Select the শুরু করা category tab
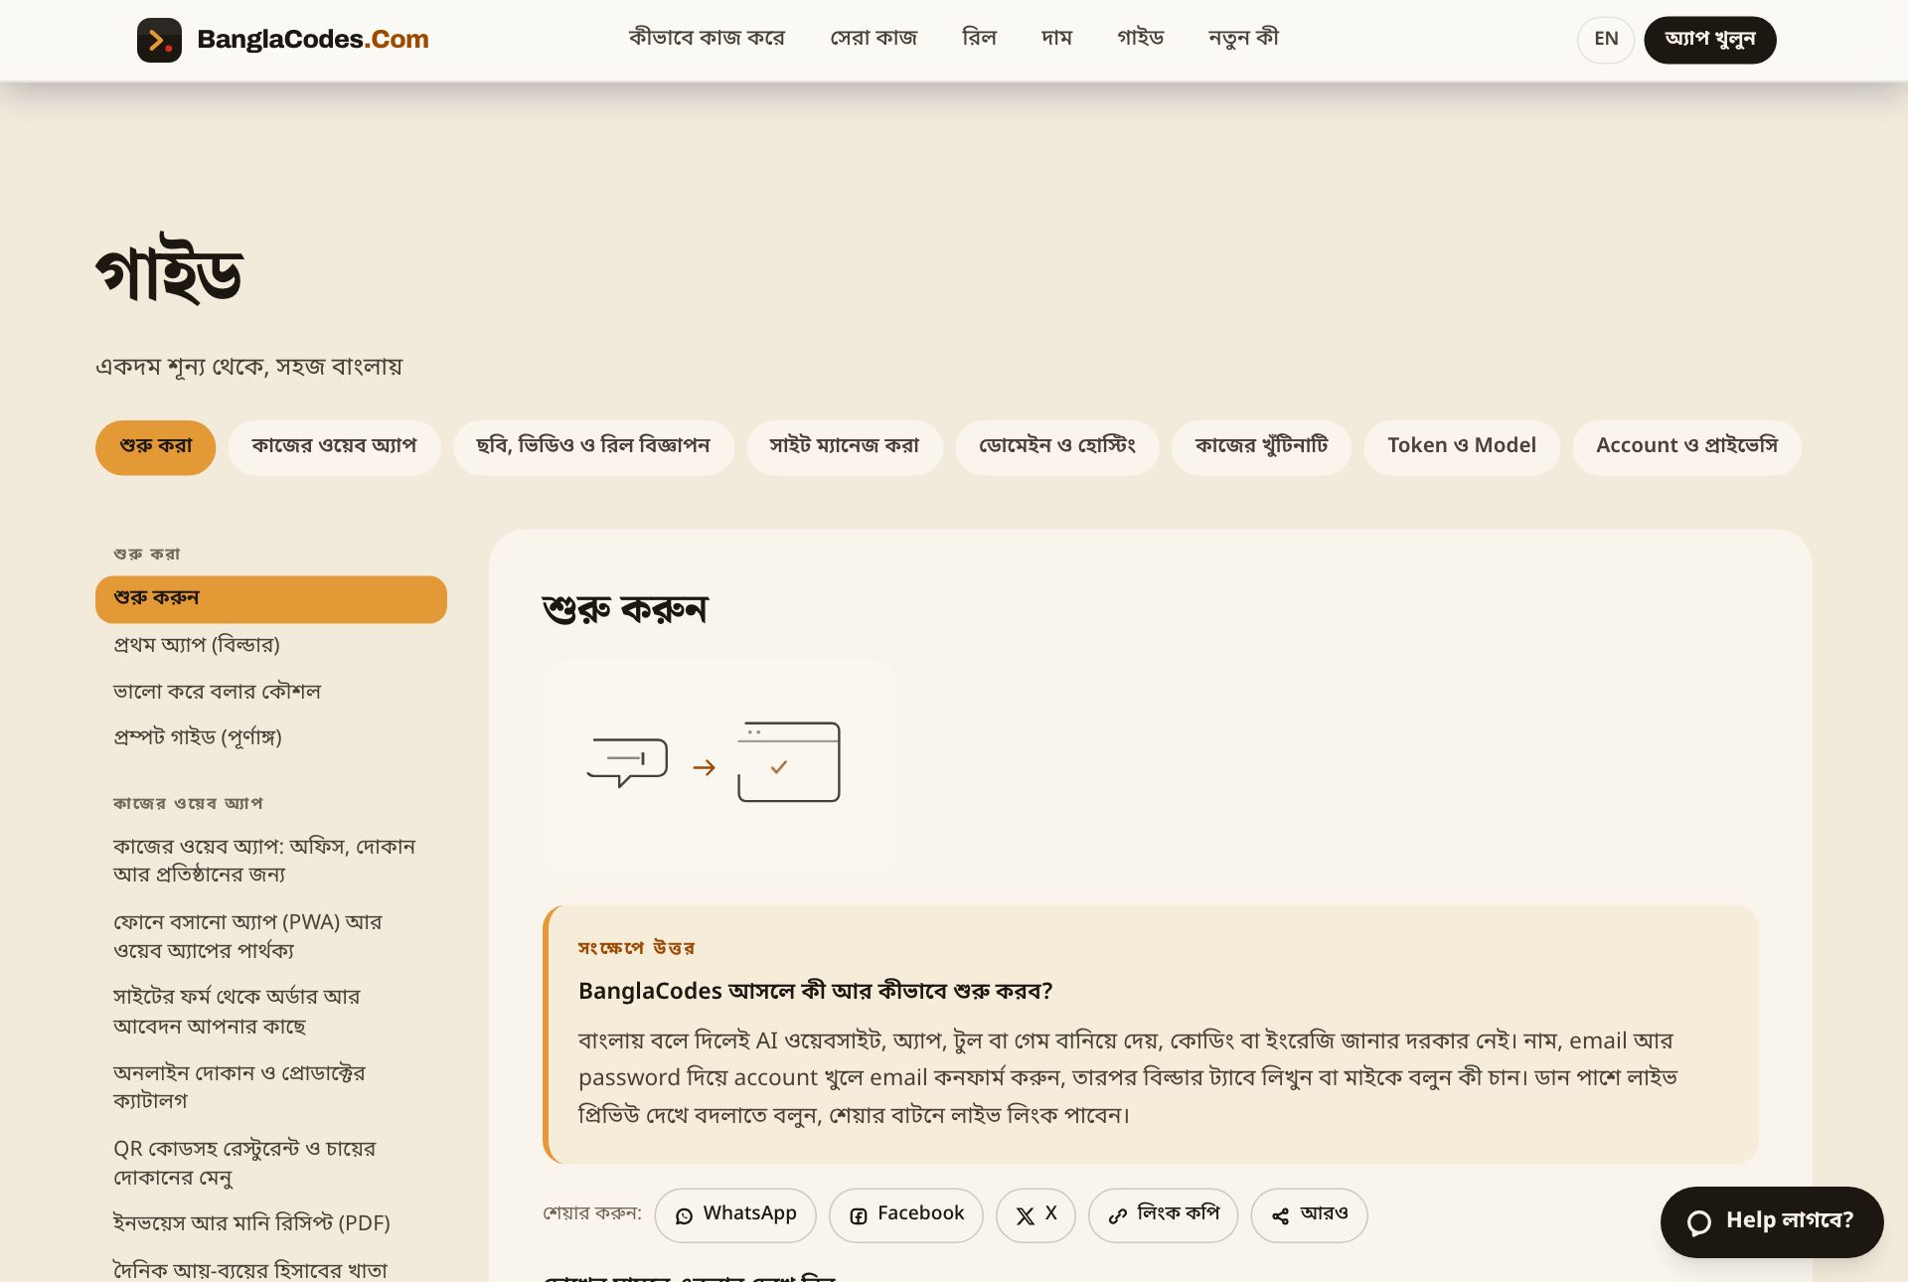Image resolution: width=1908 pixels, height=1282 pixels. tap(155, 447)
